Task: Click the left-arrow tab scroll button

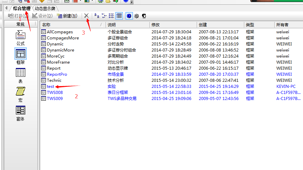Action: pyautogui.click(x=6, y=8)
